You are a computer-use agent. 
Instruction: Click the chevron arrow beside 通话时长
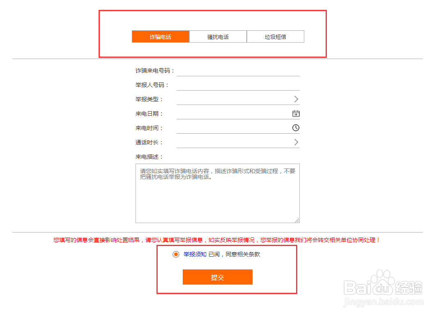tap(295, 142)
